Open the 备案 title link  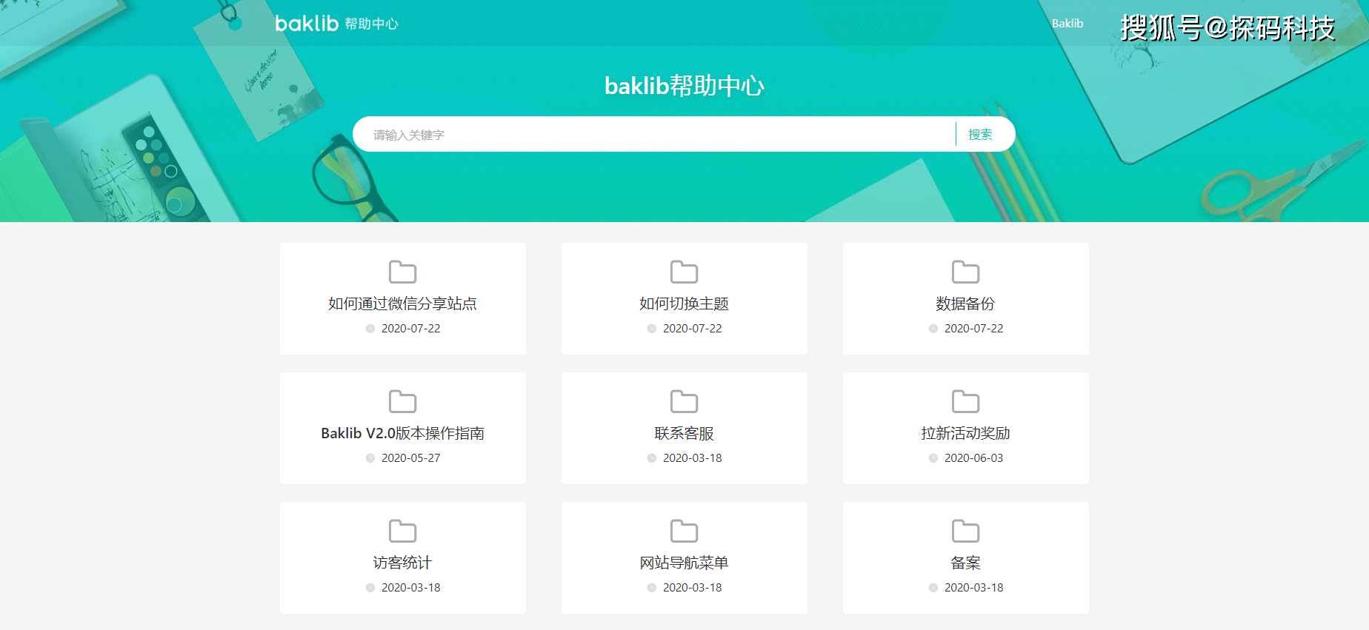pos(965,563)
